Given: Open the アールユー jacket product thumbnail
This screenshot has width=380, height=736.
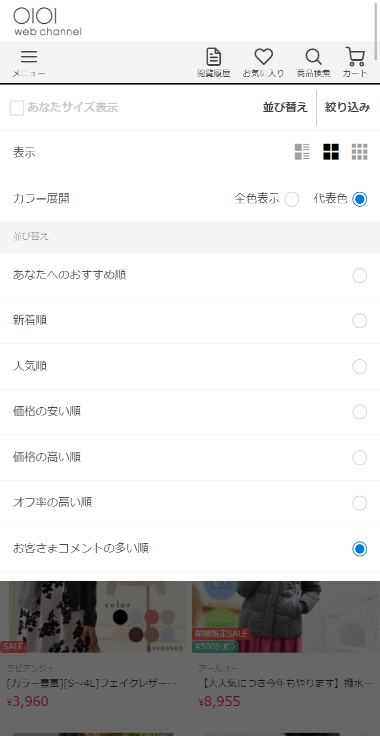Looking at the screenshot, I should [285, 616].
